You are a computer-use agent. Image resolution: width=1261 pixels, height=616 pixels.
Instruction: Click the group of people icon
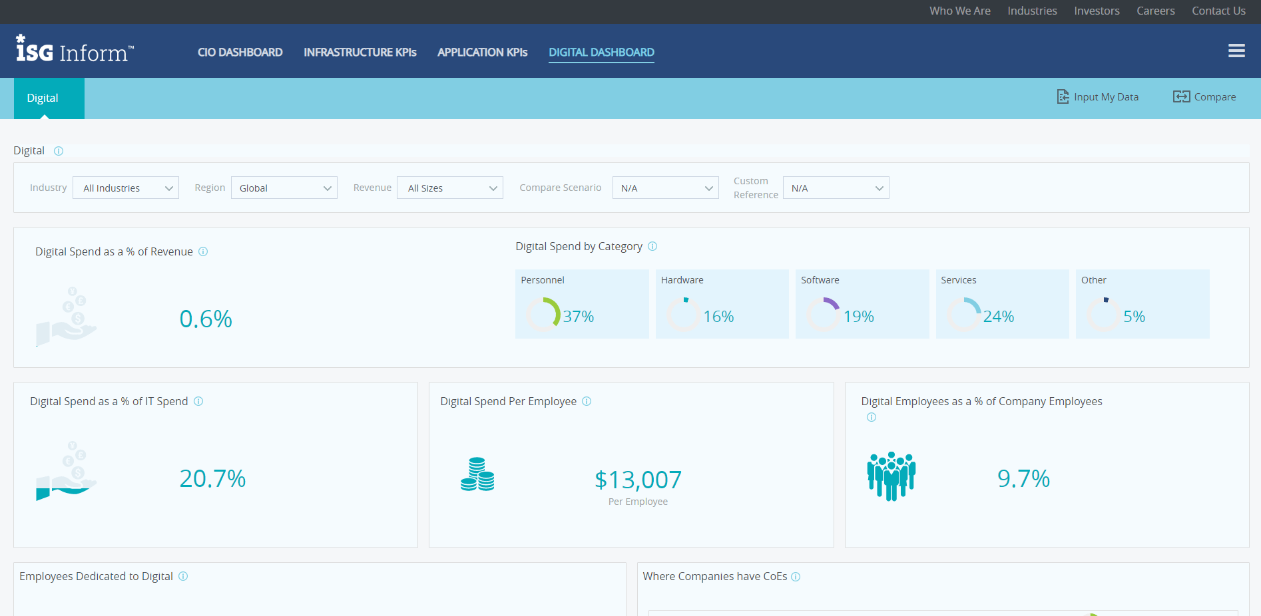pyautogui.click(x=891, y=476)
